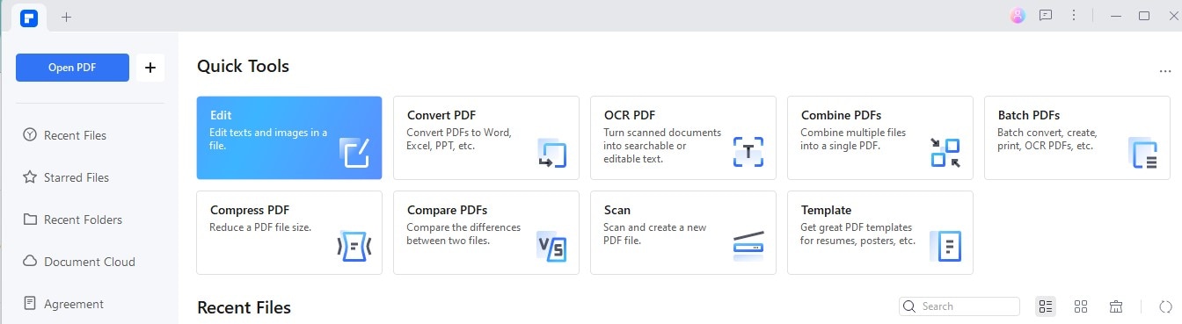Open the Edit quick tool card
This screenshot has width=1182, height=324.
(289, 138)
